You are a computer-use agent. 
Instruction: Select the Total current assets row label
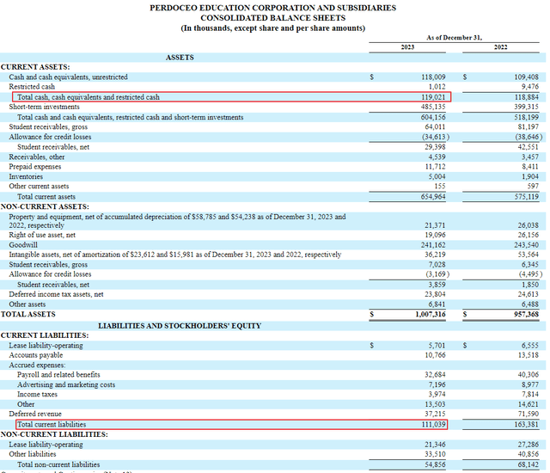pyautogui.click(x=46, y=196)
